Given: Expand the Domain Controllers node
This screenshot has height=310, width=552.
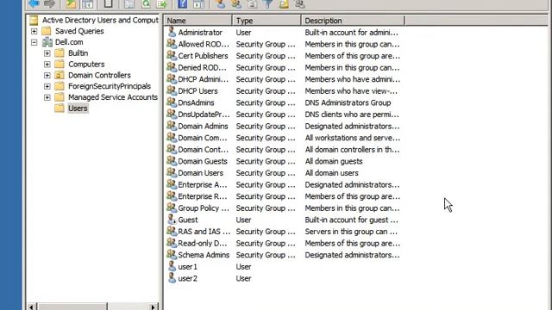Looking at the screenshot, I should (x=47, y=75).
